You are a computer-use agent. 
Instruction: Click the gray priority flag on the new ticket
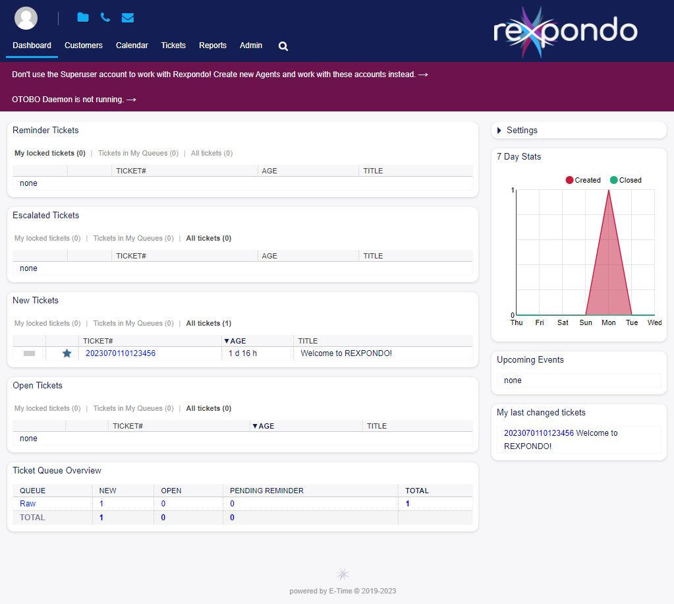point(29,353)
